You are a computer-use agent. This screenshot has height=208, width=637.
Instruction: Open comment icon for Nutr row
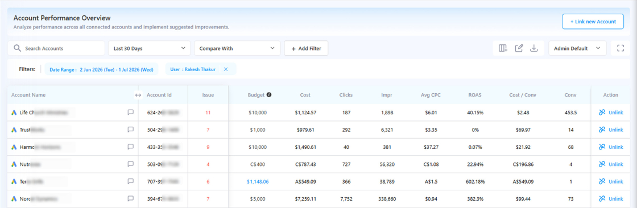tap(130, 164)
